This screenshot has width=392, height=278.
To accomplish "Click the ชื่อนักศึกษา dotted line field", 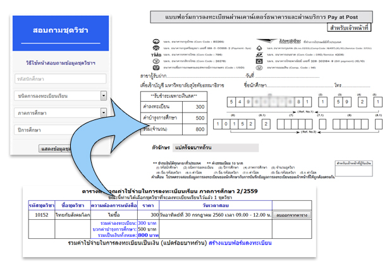I will pyautogui.click(x=300, y=85).
